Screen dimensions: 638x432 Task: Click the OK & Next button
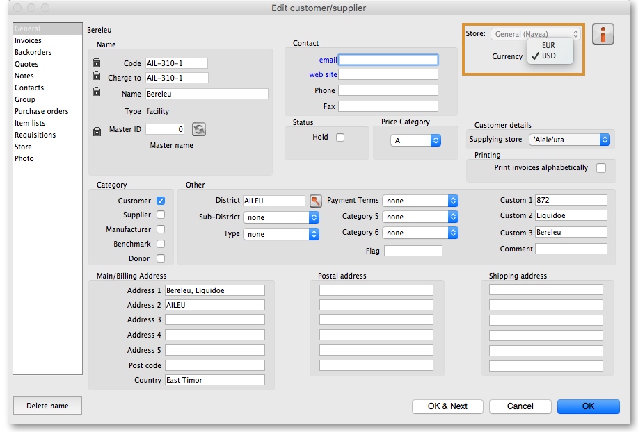(x=447, y=406)
